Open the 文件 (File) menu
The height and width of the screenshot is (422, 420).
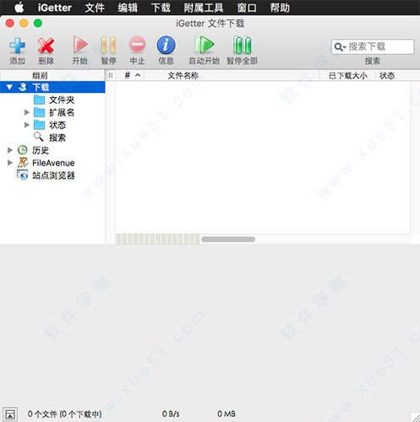(95, 8)
